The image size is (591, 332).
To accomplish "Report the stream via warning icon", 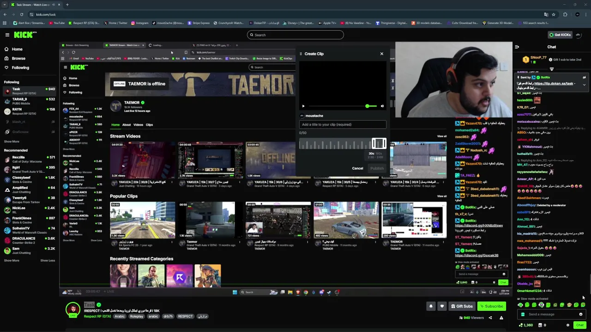I will coord(501,318).
